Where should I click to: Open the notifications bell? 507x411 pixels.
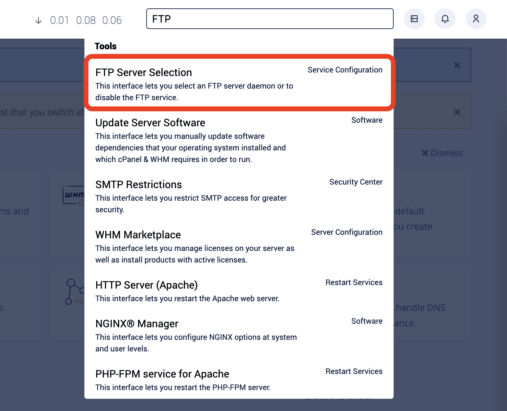point(445,19)
